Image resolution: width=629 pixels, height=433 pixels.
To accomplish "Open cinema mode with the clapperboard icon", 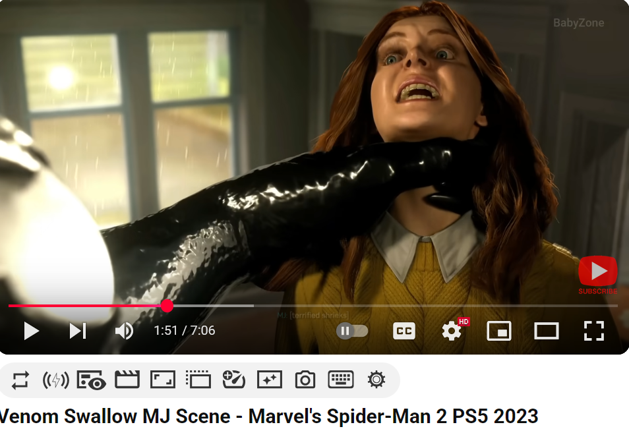I will (x=127, y=379).
